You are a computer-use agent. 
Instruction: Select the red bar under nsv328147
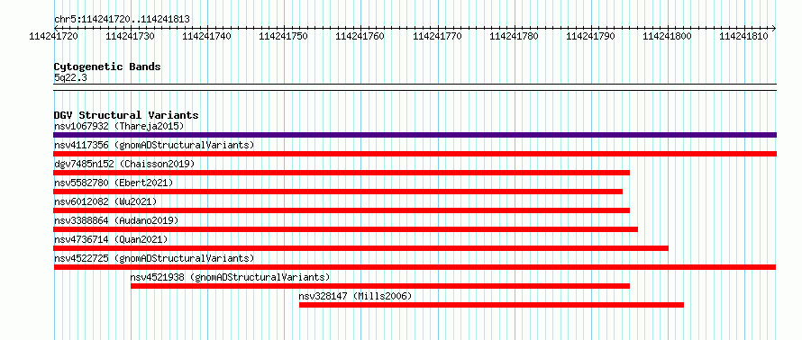click(491, 305)
